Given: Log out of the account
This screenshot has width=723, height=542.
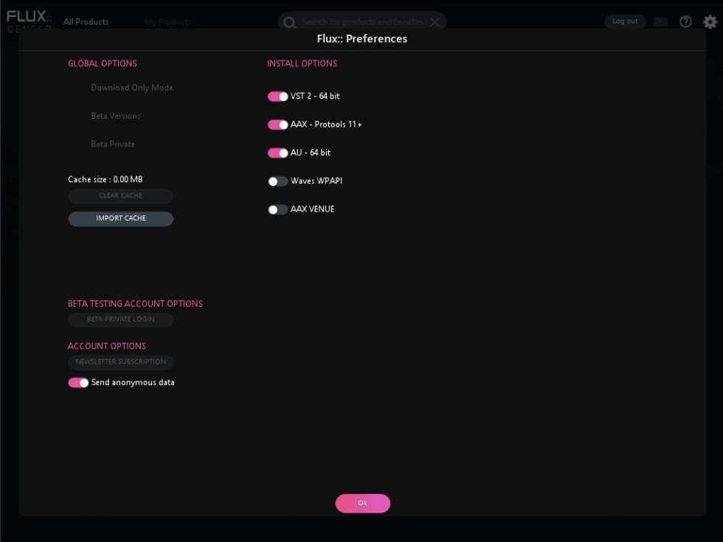Looking at the screenshot, I should pyautogui.click(x=625, y=21).
